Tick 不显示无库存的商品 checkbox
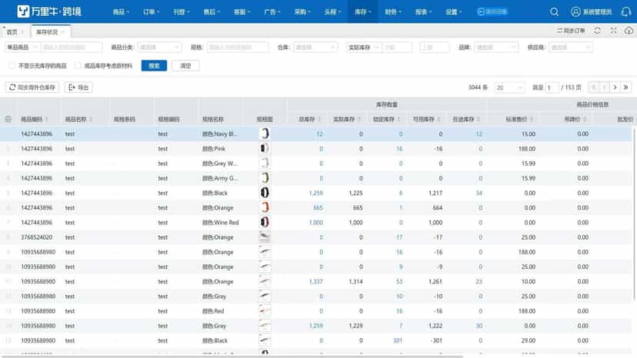This screenshot has height=358, width=637. coord(12,65)
